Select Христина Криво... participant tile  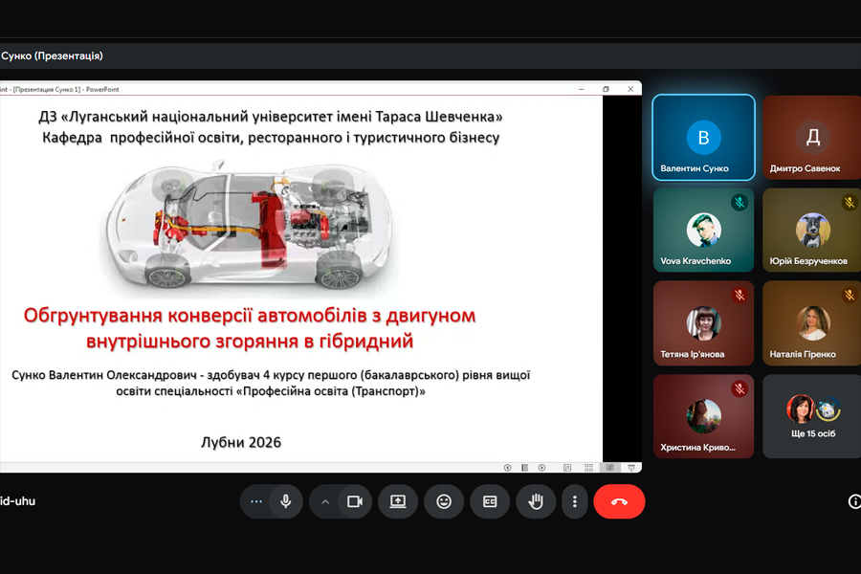(x=703, y=416)
